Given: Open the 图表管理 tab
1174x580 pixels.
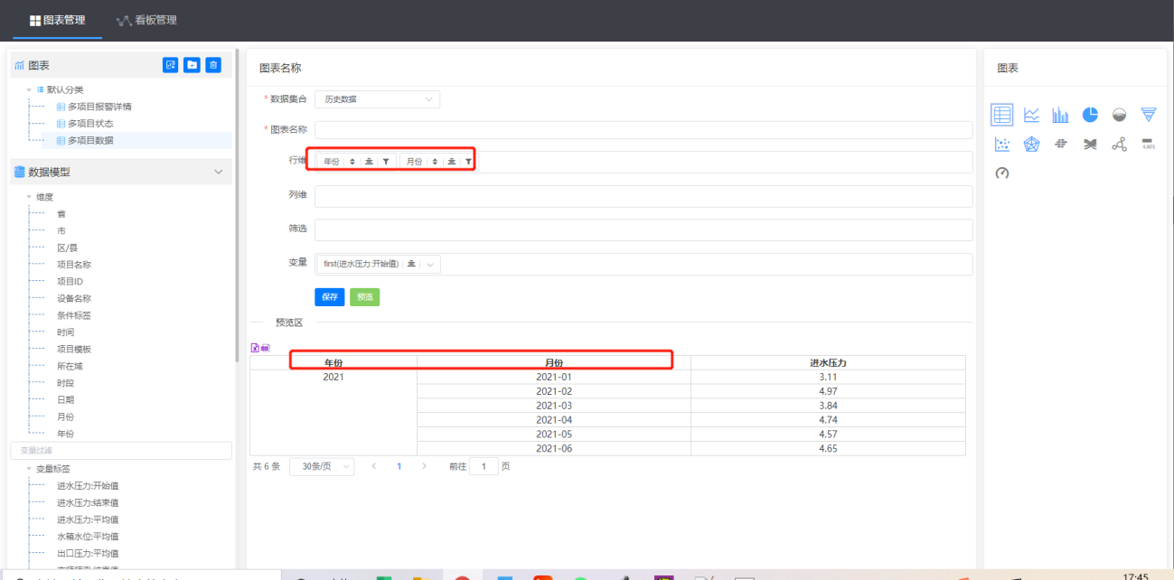Looking at the screenshot, I should coord(58,20).
